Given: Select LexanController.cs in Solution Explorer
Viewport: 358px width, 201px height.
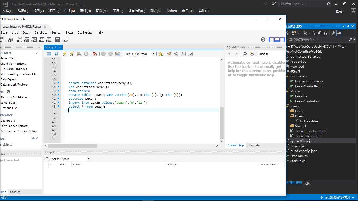Looking at the screenshot, I should click(309, 86).
